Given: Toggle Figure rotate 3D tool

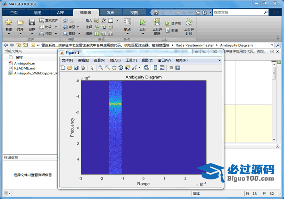Looking at the screenshot, I should 121,68.
